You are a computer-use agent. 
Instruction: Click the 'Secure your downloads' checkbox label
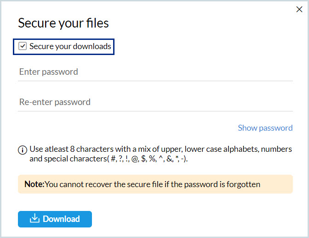[x=70, y=46]
